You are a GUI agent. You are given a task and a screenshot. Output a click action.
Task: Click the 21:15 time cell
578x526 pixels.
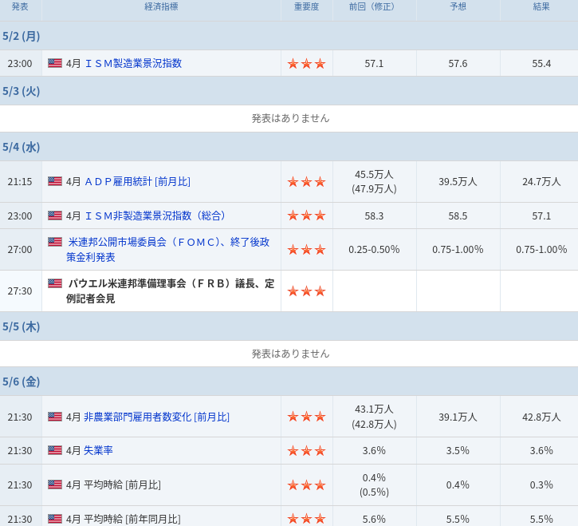pos(20,182)
